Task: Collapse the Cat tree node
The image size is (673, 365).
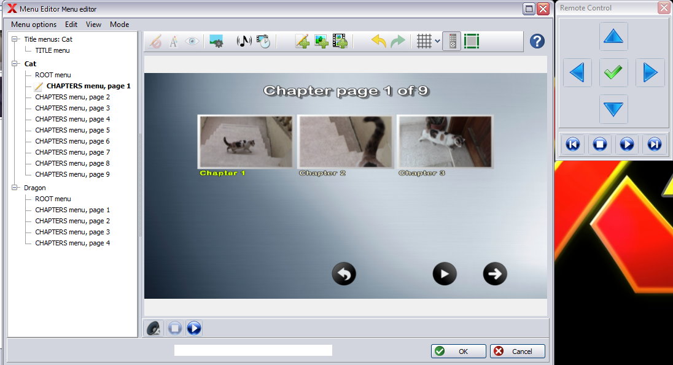Action: 15,63
